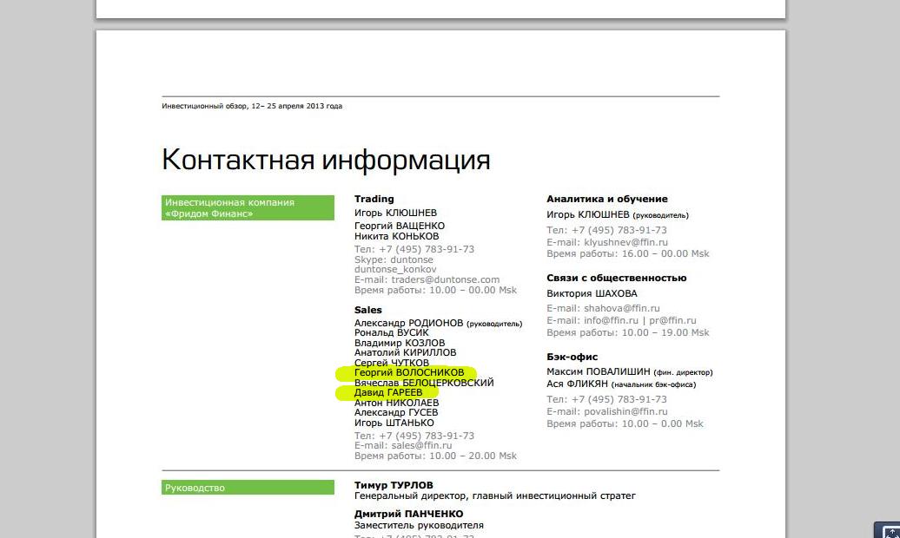Click the 'Sales' section heading

[x=368, y=310]
